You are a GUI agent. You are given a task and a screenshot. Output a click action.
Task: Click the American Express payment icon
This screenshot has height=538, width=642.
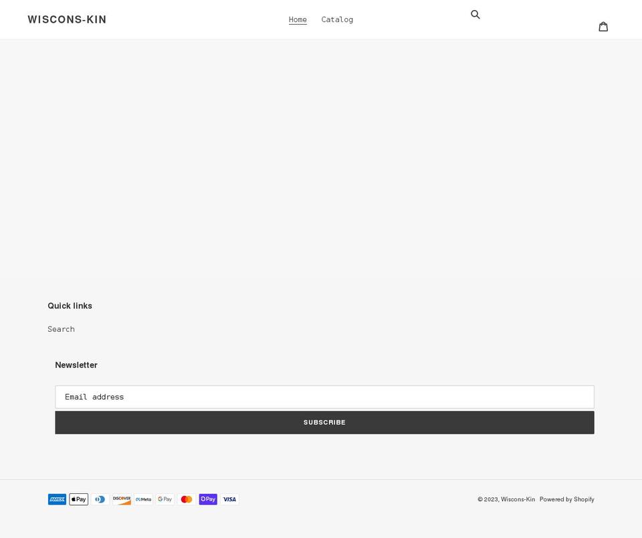click(57, 499)
